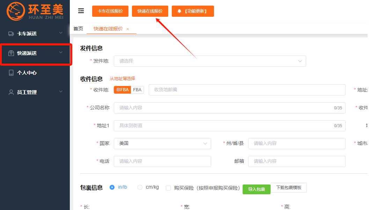Open the 国家 country dropdown
The height and width of the screenshot is (210, 369).
tap(162, 143)
